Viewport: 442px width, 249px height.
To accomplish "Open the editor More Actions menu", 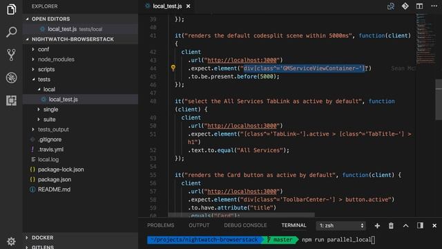I will [x=434, y=6].
